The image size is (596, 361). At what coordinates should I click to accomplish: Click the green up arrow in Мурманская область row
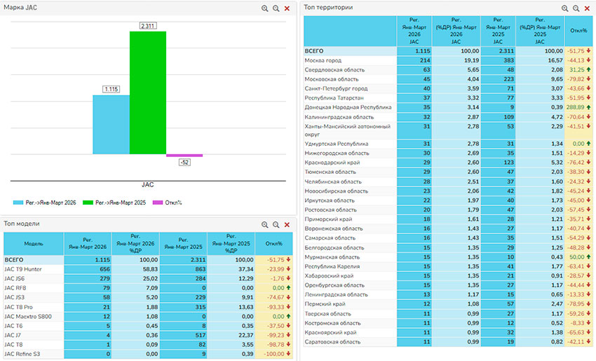tap(588, 257)
